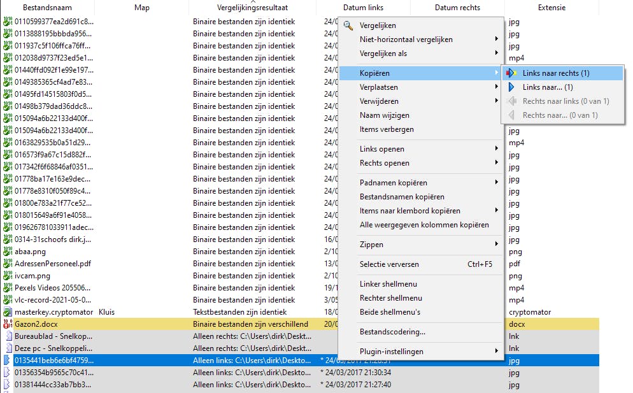Click the cryptomator extension cell
Screen dimensions: 633x393
pos(530,312)
